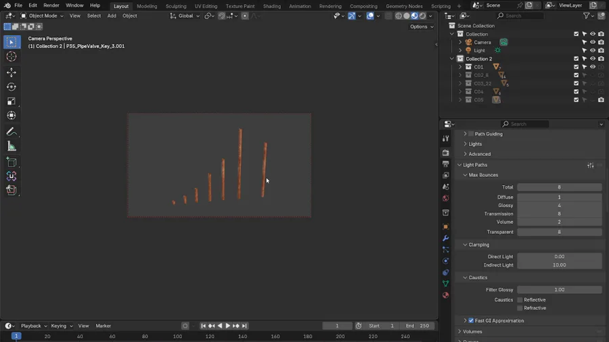Open the World properties tab

coord(445,198)
